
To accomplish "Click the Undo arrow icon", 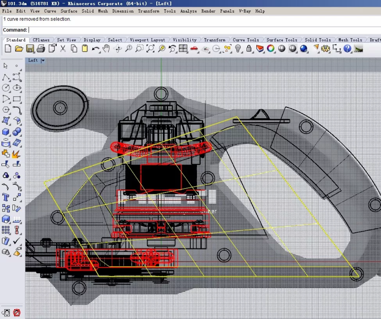I will click(96, 48).
